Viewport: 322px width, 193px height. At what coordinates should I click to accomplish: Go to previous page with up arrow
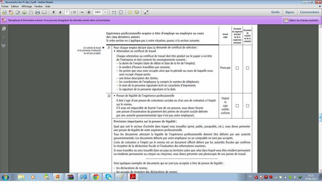(53, 12)
